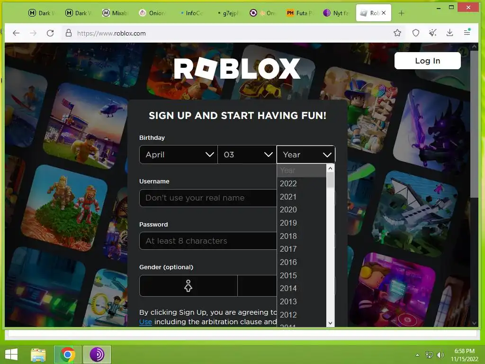485x364 pixels.
Task: Launch Chrome from the taskbar
Action: point(68,355)
